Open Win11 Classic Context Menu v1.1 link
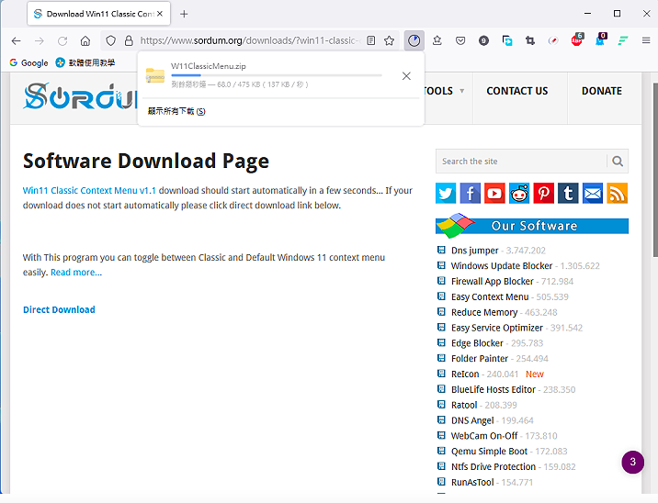This screenshot has height=503, width=658. click(89, 191)
